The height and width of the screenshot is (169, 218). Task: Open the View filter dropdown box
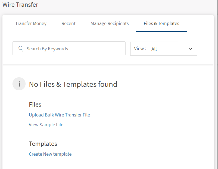click(x=164, y=49)
